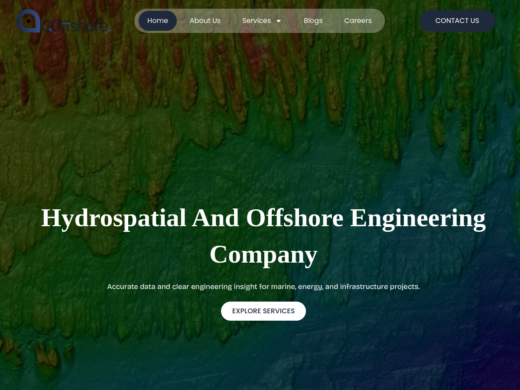Screen dimensions: 520x390
Task: Open the Home menu item
Action: 158,21
